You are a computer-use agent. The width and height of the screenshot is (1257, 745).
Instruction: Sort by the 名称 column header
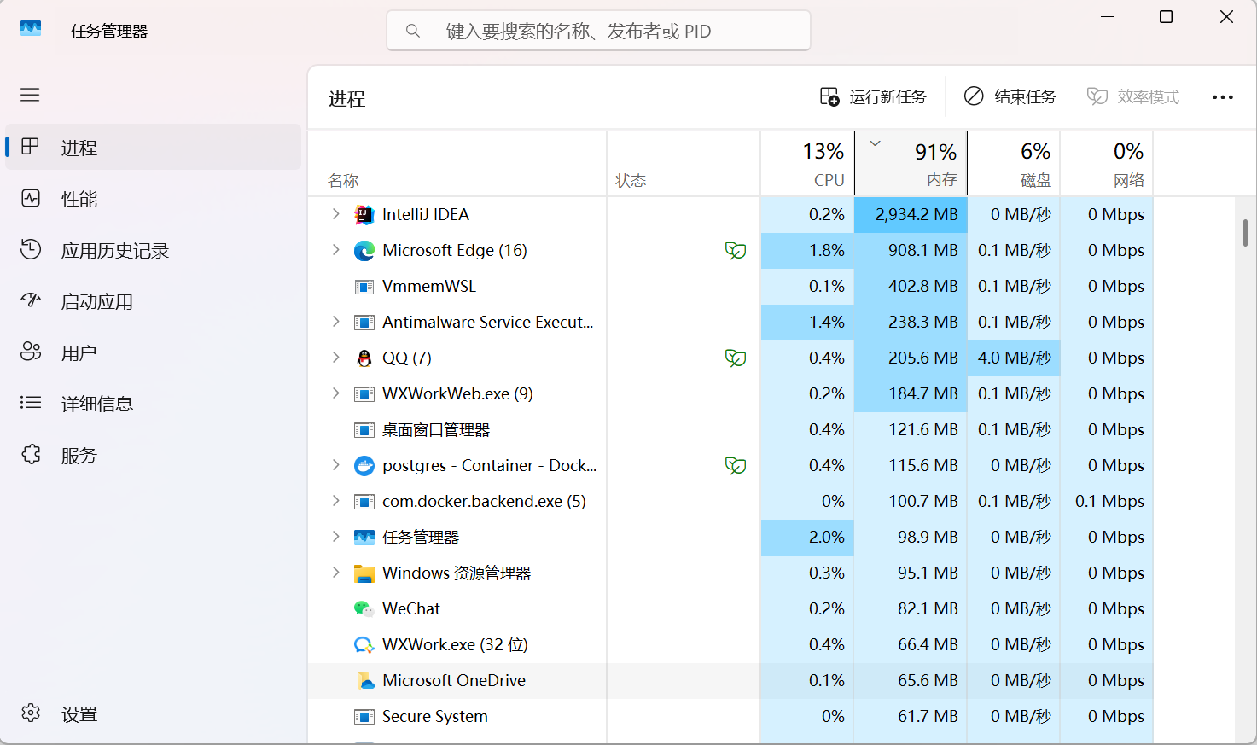point(457,163)
